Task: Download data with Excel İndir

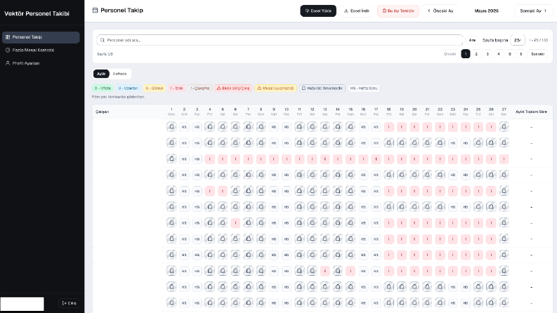Action: (x=357, y=11)
